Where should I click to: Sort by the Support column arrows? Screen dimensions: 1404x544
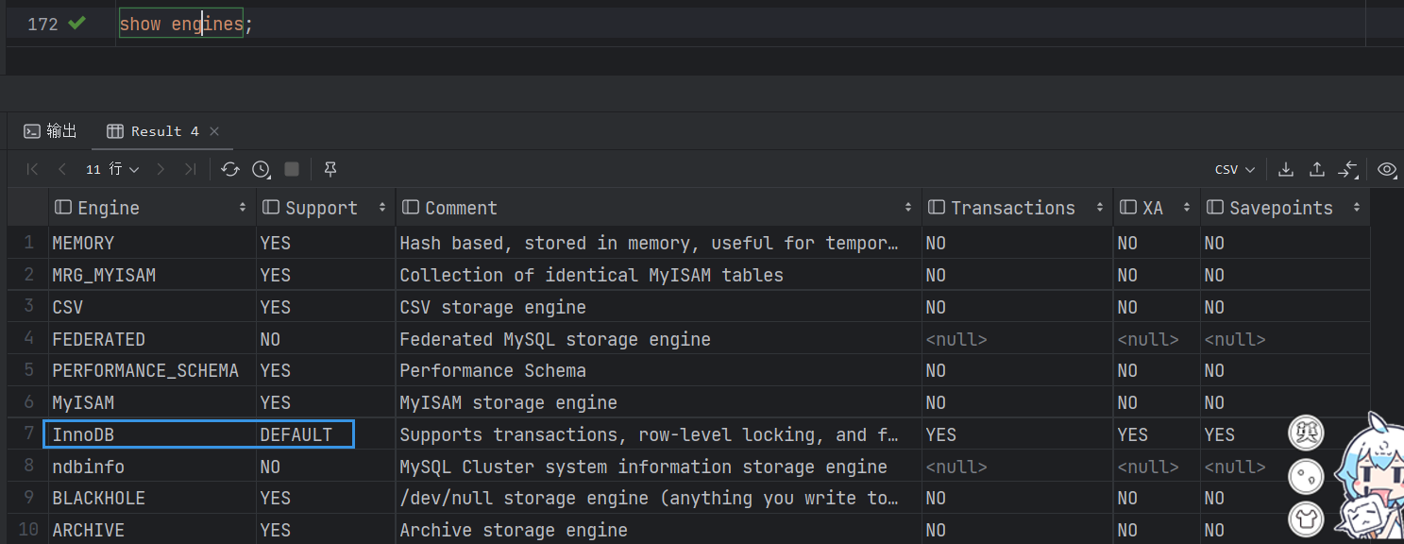(x=382, y=208)
